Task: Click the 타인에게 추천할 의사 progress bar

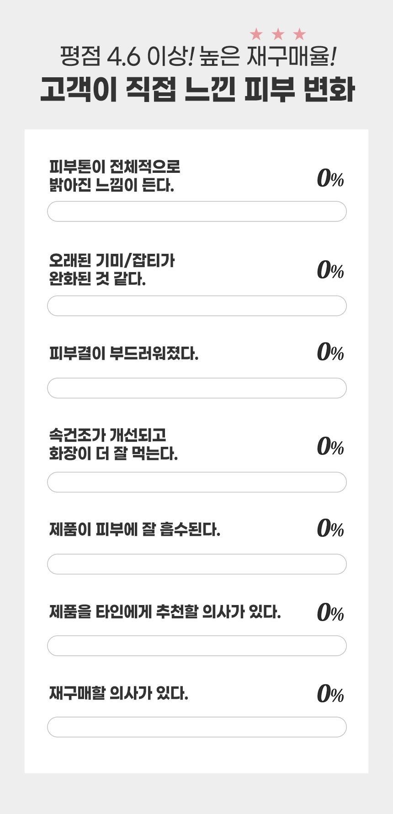Action: [197, 645]
